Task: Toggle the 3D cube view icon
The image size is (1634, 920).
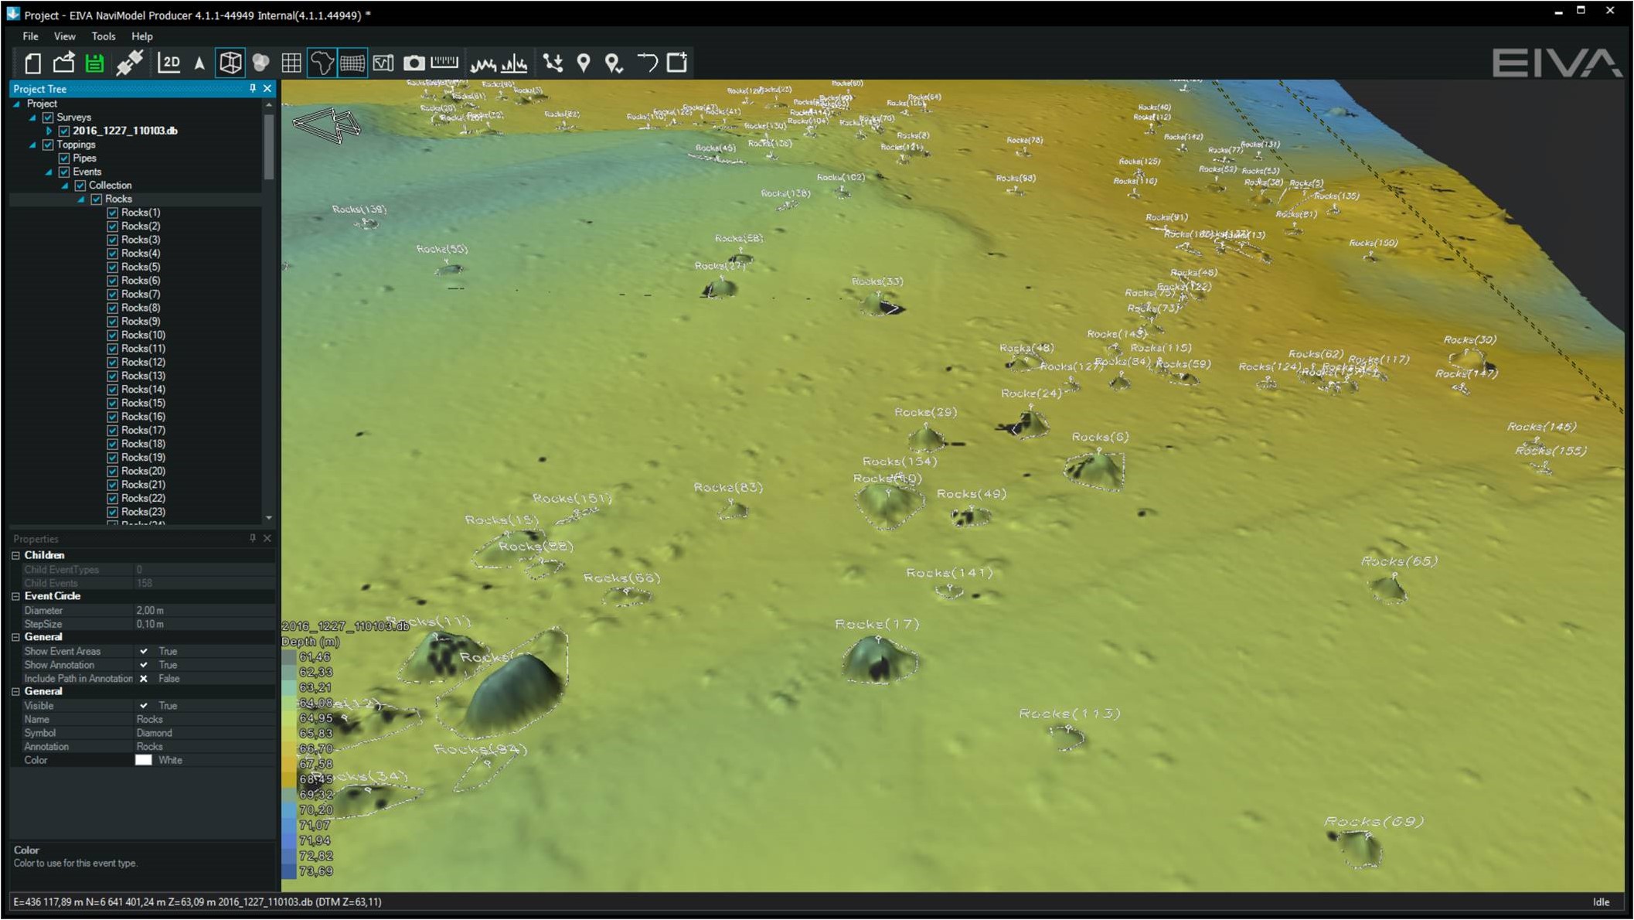Action: [230, 63]
